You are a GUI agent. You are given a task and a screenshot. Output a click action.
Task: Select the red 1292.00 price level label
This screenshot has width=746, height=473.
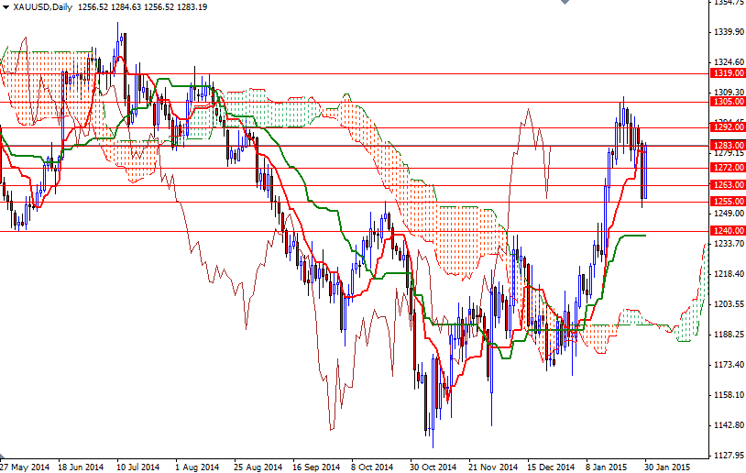[728, 127]
